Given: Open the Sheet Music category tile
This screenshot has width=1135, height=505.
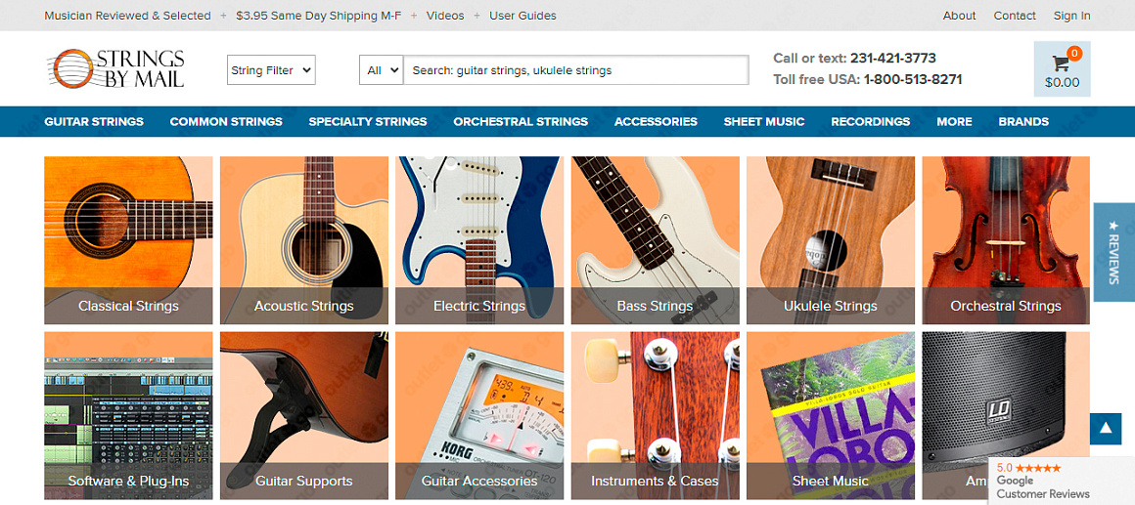Looking at the screenshot, I should pos(830,415).
